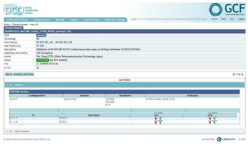Image resolution: width=248 pixels, height=146 pixels.
Task: Click red down arrow for 6.1.1.8 n41
Action: [x=156, y=122]
